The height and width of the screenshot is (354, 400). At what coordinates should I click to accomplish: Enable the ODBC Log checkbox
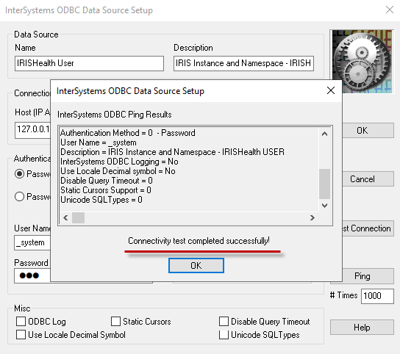pos(21,322)
